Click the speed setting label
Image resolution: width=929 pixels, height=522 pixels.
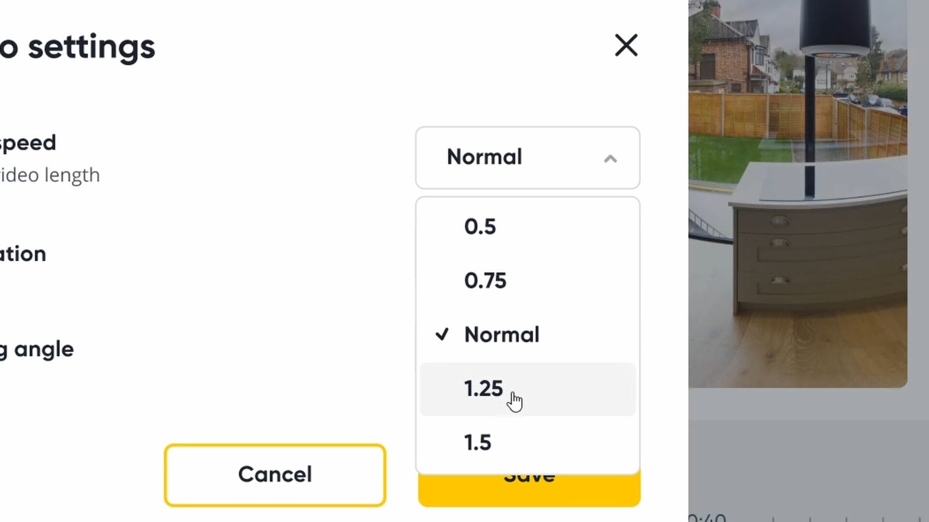click(x=28, y=143)
